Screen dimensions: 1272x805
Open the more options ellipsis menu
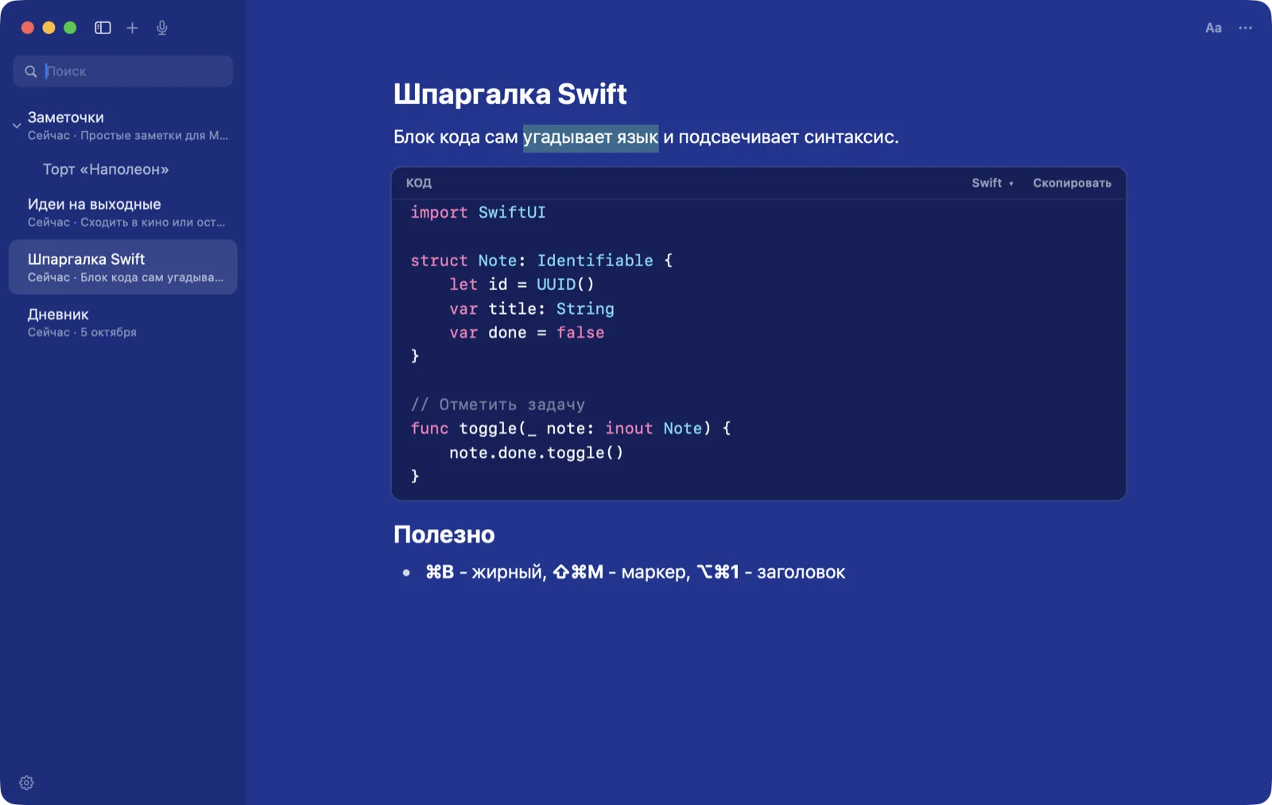tap(1245, 28)
